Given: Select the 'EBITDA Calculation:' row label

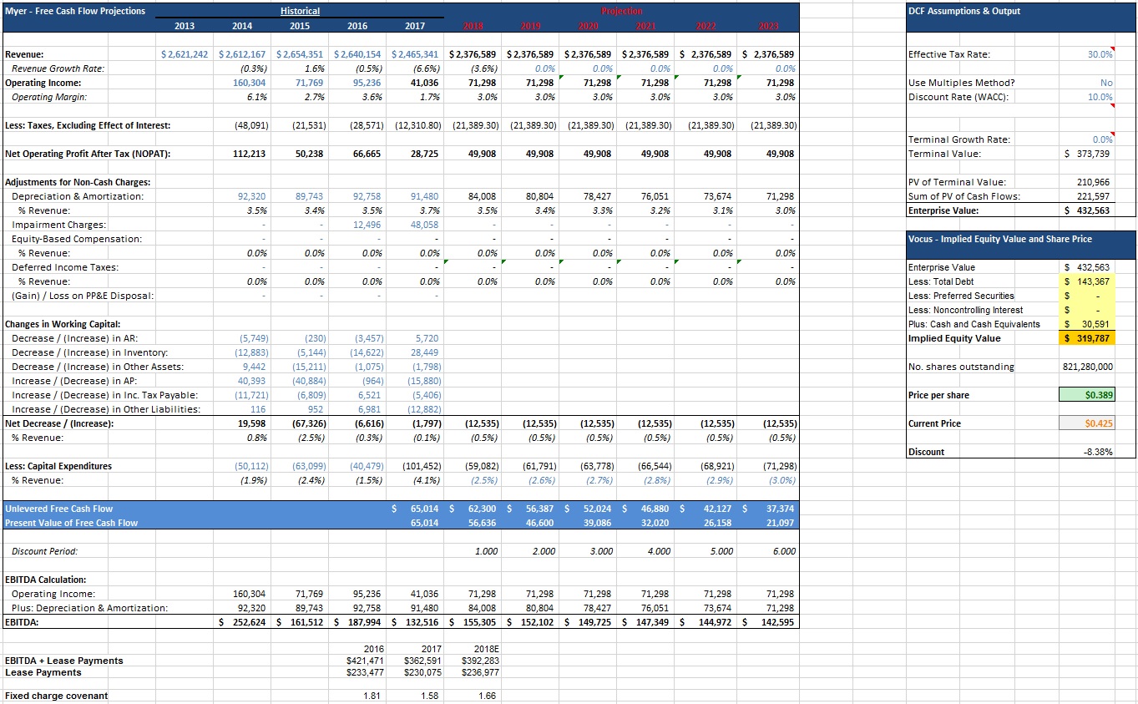Looking at the screenshot, I should click(46, 580).
